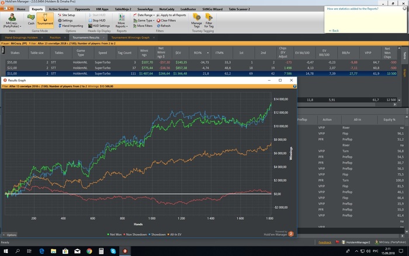This screenshot has height=256, width=409.
Task: Select the $22,00 stakes row
Action: (202, 68)
